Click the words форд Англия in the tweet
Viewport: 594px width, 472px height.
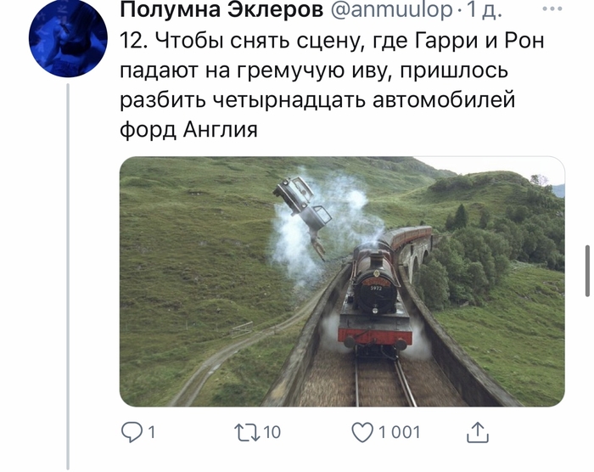tap(188, 130)
